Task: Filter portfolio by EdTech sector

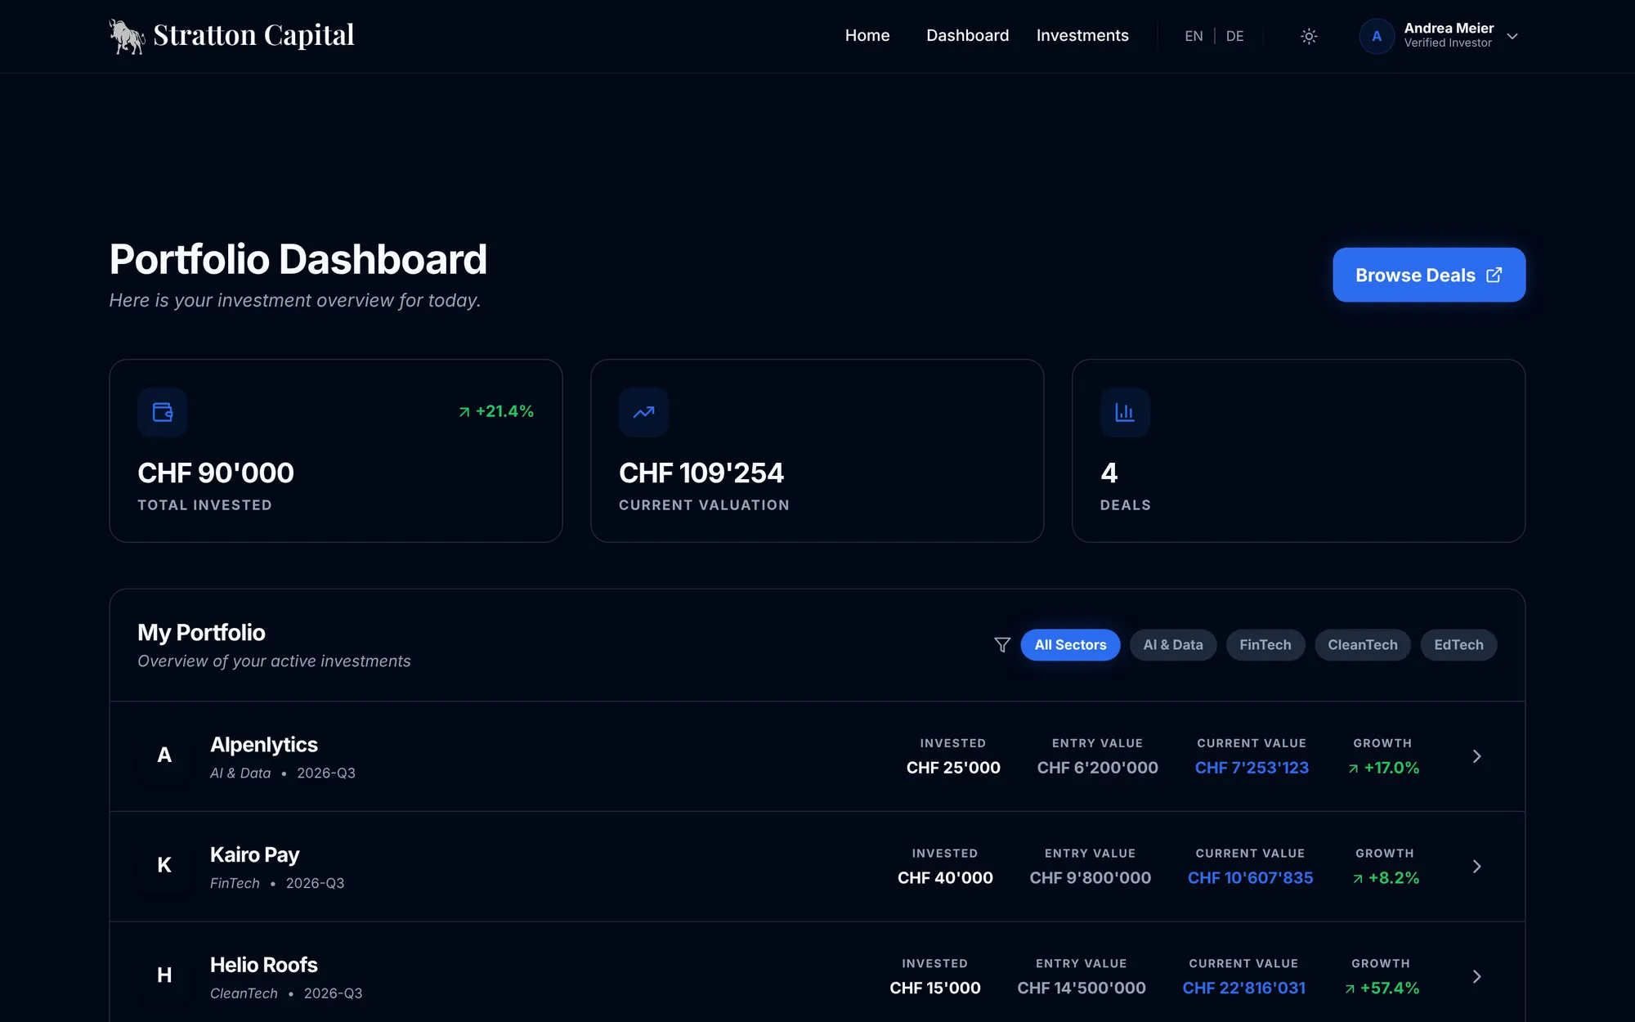Action: click(x=1458, y=645)
